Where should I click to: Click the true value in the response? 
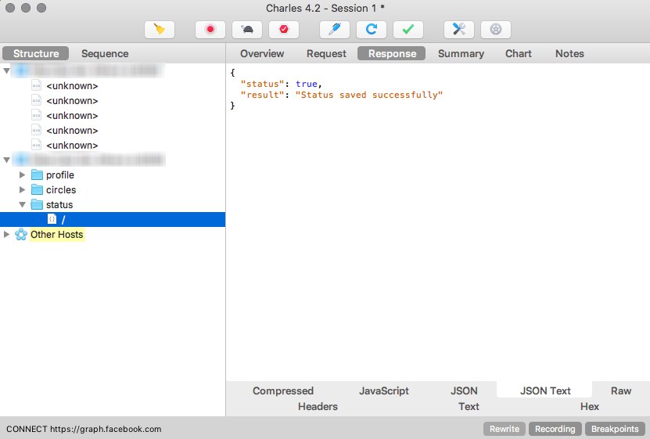coord(307,84)
